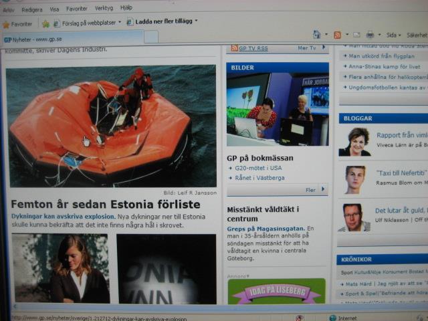428x321 pixels.
Task: Open the Arkiv menu
Action: tap(8, 11)
